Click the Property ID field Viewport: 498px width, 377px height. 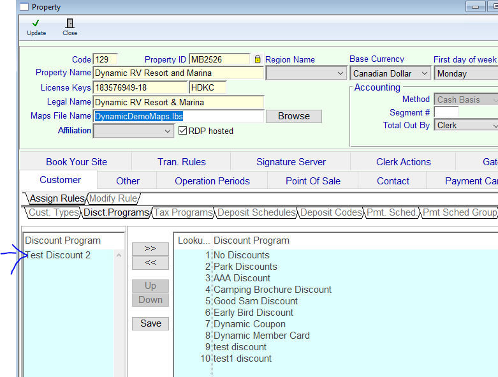(219, 59)
